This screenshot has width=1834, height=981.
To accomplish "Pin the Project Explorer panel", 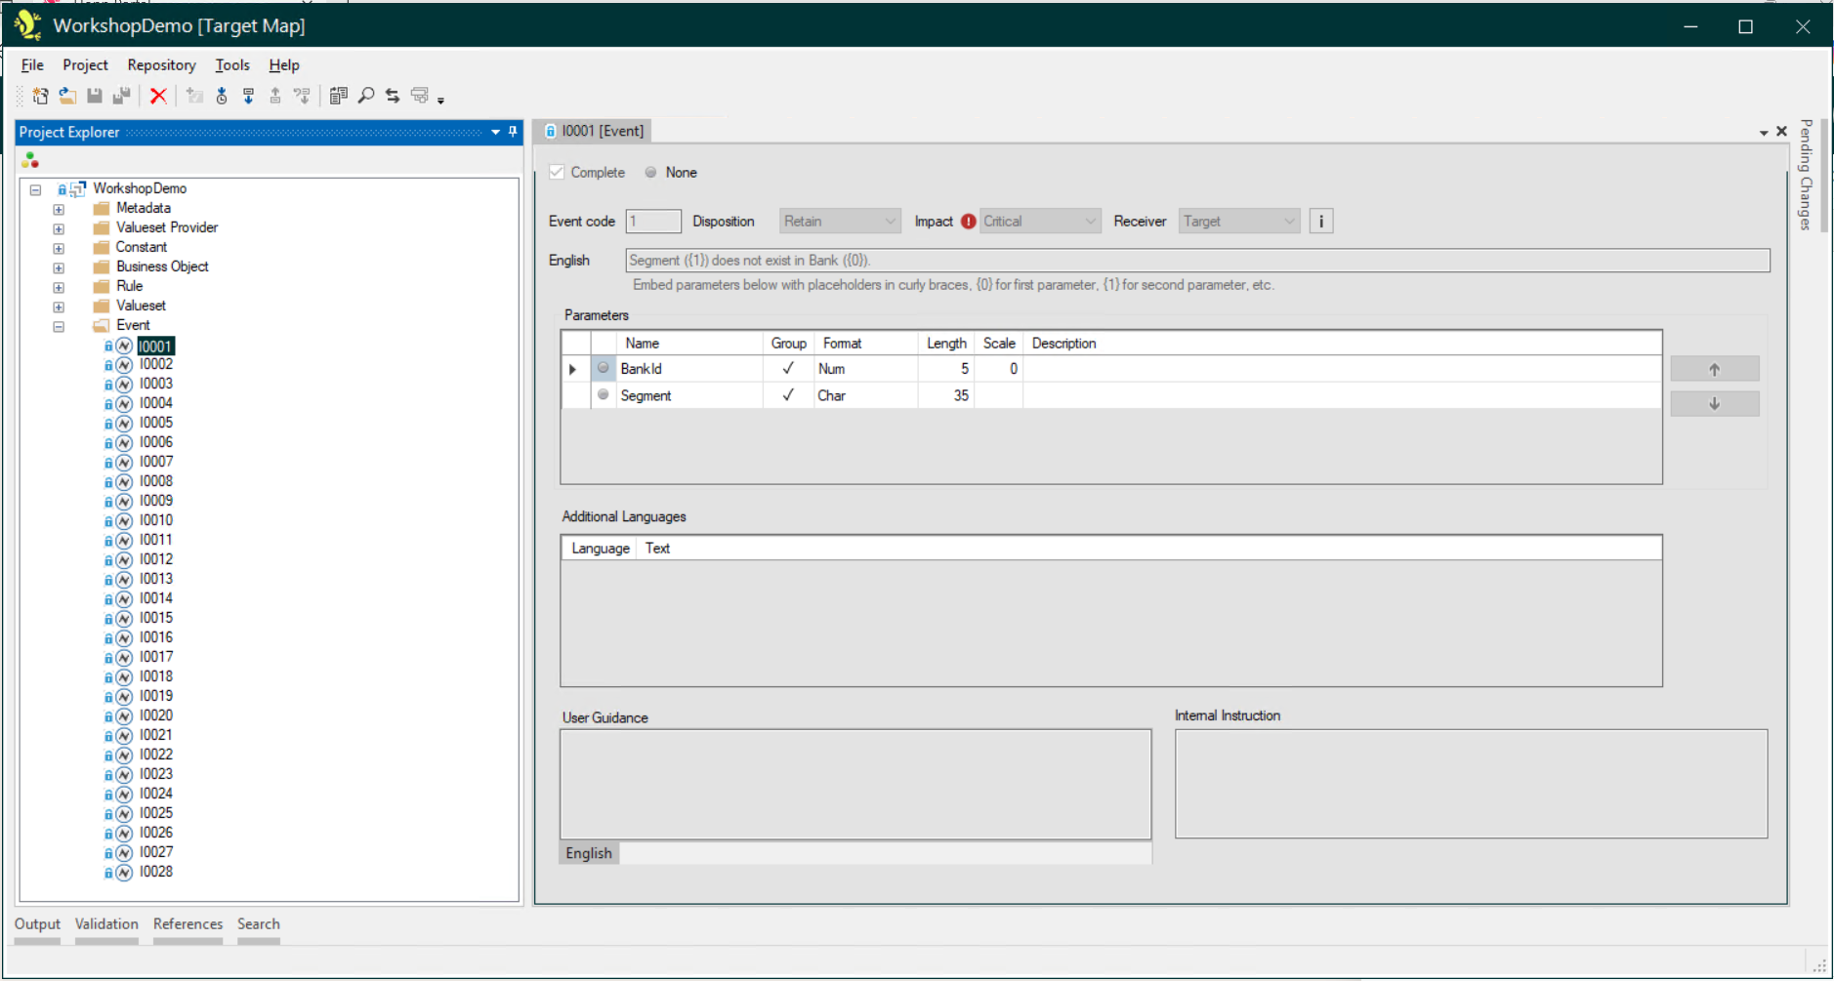I will 513,132.
